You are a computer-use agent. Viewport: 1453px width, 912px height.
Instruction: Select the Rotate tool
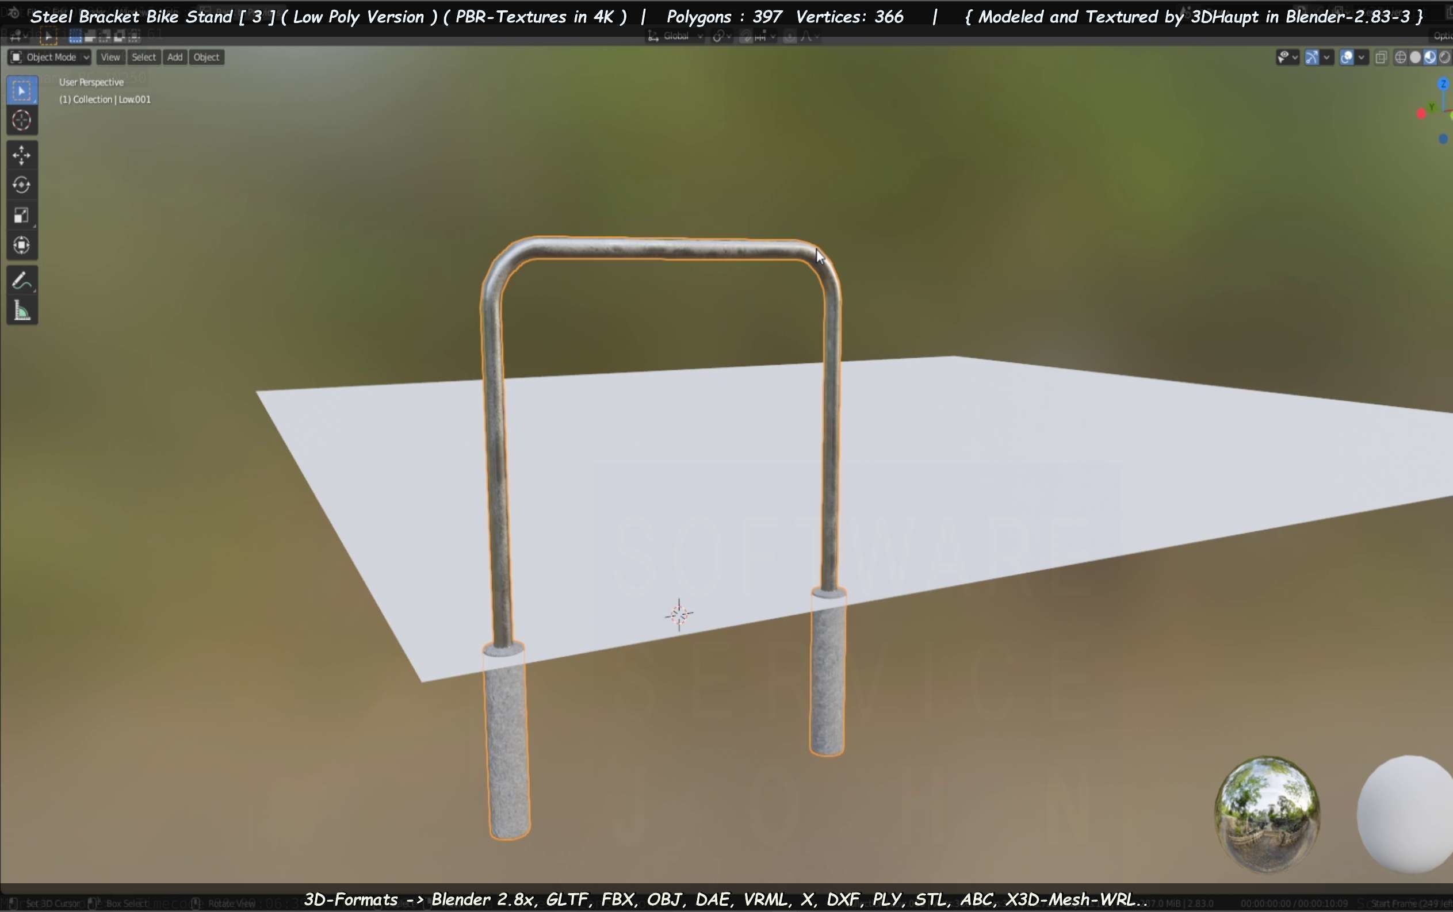[22, 185]
